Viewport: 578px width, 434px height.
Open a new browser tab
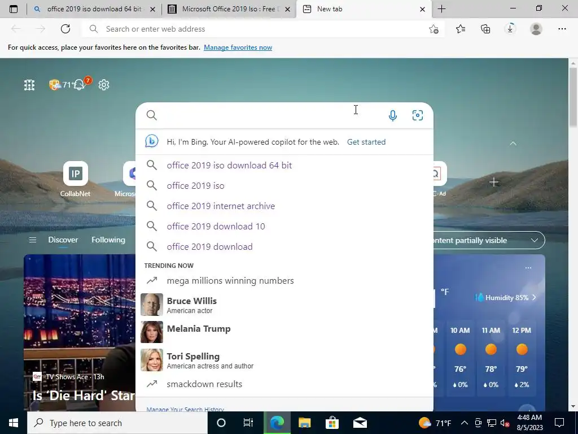tap(441, 9)
